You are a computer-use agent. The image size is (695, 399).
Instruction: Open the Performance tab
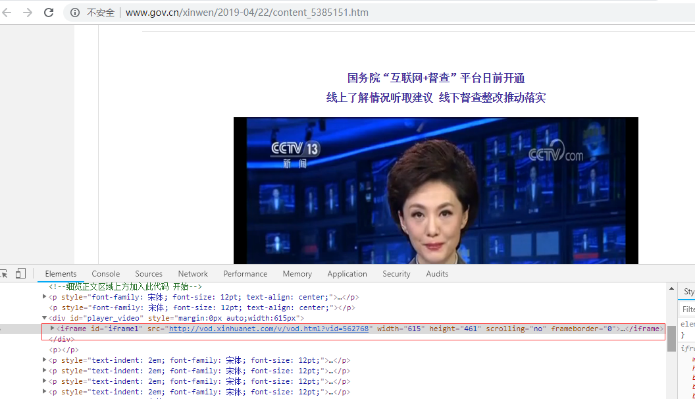click(x=245, y=274)
